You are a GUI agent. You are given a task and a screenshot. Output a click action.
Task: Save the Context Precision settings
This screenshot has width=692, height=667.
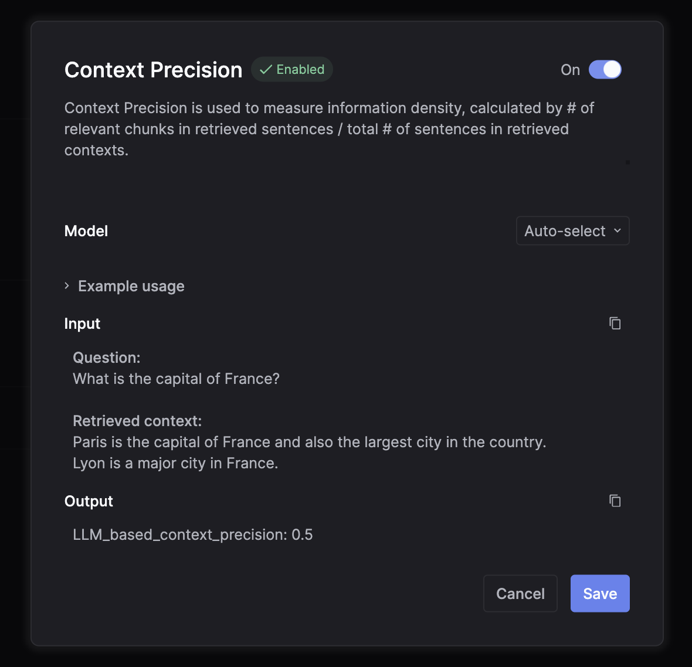tap(599, 593)
